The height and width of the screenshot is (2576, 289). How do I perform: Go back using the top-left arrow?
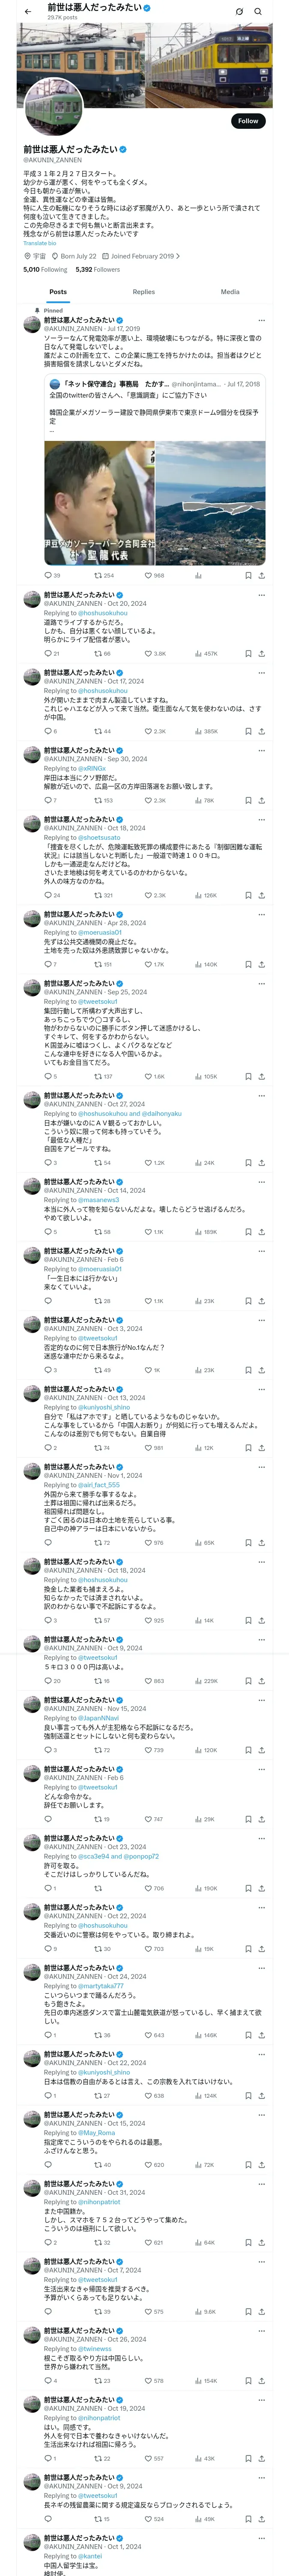coord(27,11)
